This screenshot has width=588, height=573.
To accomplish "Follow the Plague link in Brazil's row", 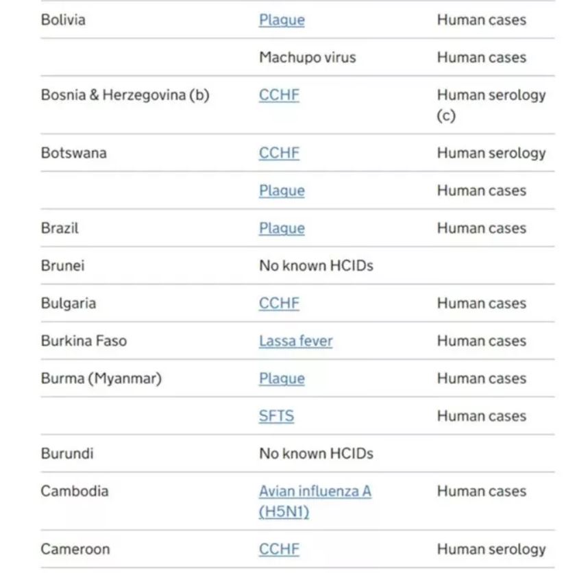I will tap(282, 228).
